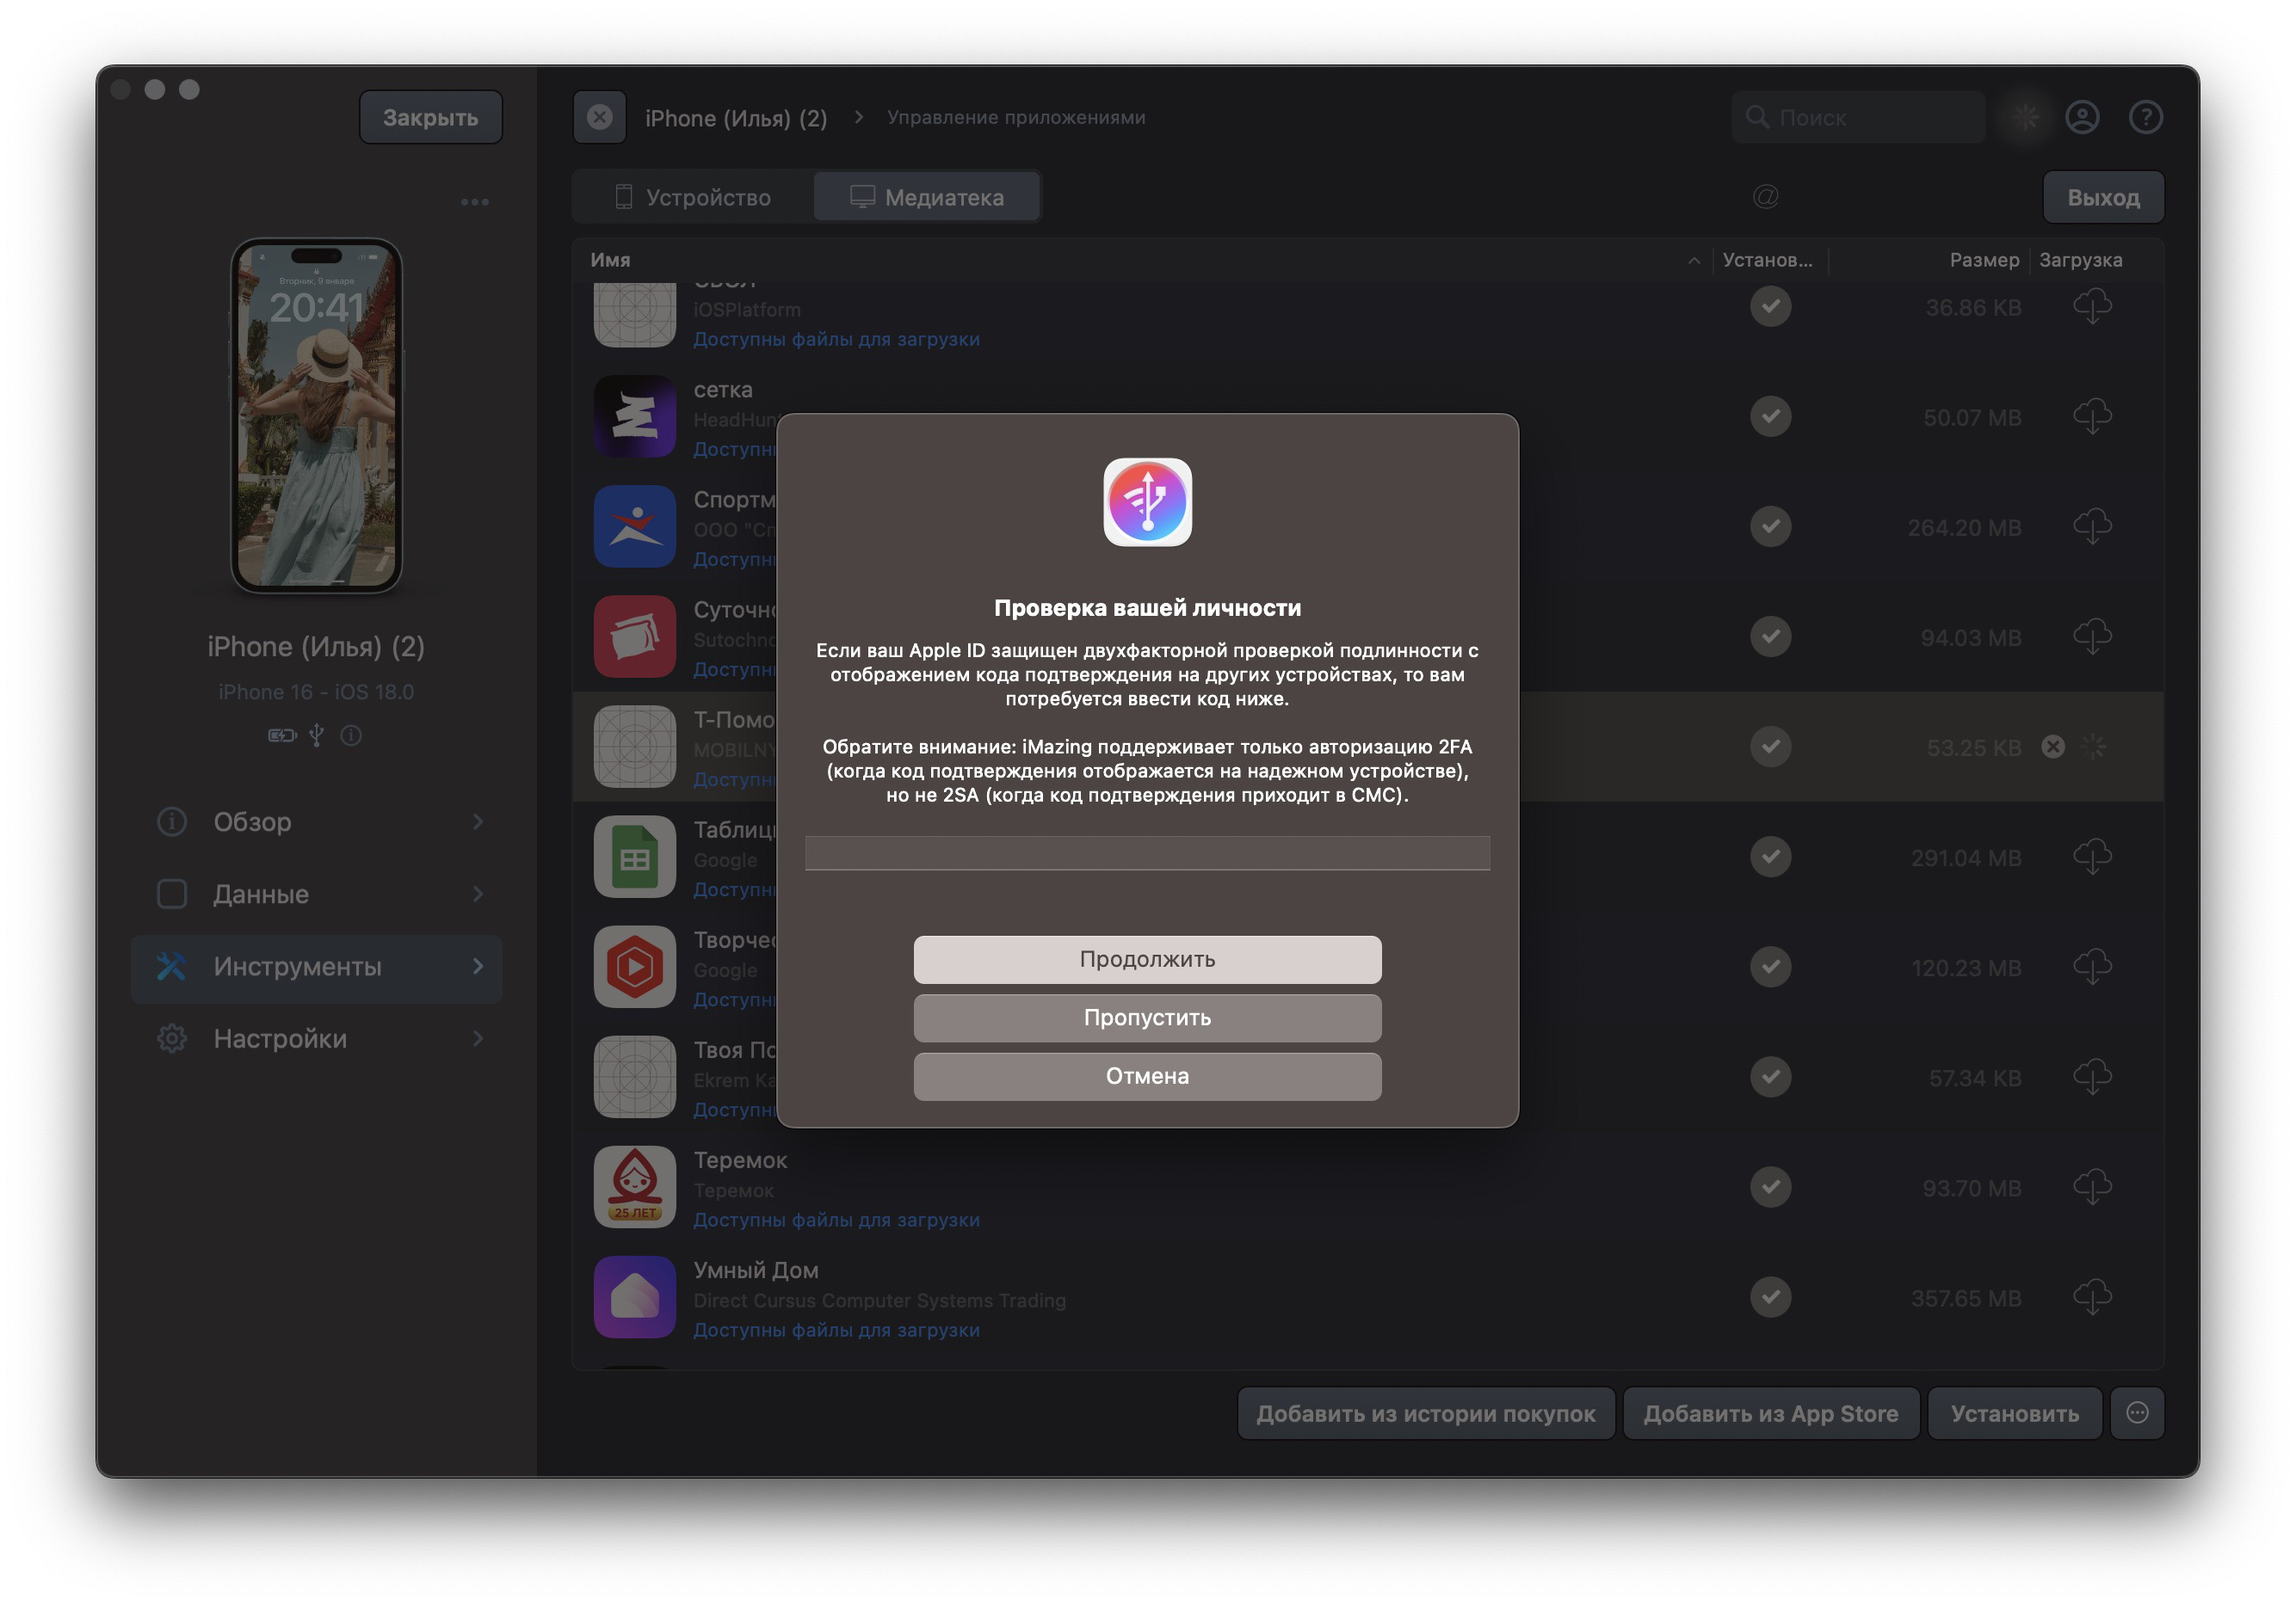The height and width of the screenshot is (1605, 2296).
Task: Click the activity spinner icon in toolbar
Action: point(2025,117)
